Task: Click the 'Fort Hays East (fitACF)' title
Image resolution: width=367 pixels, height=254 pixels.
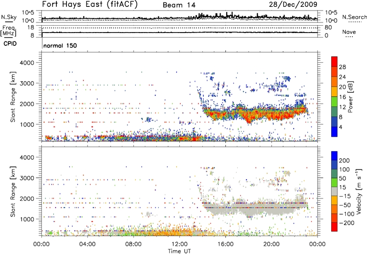Action: pos(90,4)
